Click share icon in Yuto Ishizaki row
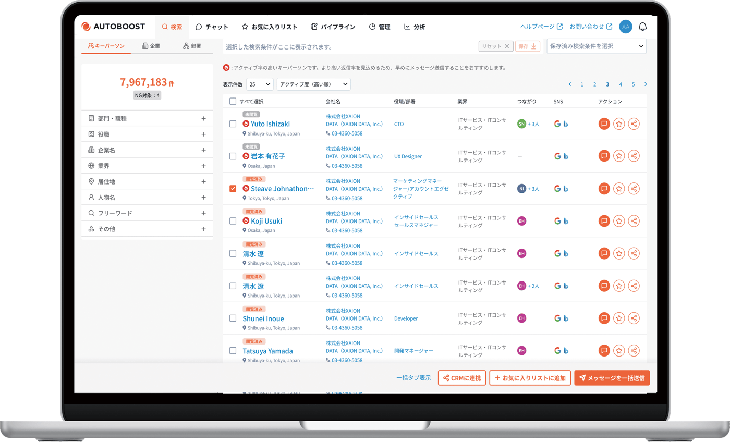Screen dimensions: 730x442 click(634, 124)
